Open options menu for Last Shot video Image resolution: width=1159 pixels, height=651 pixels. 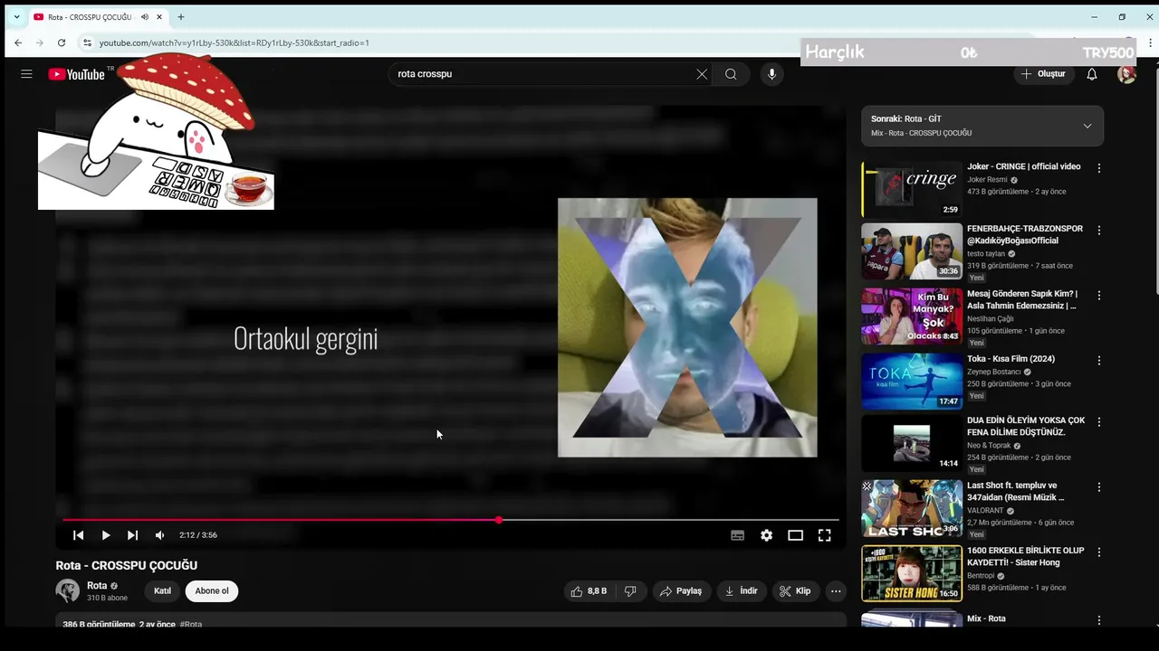pyautogui.click(x=1099, y=487)
